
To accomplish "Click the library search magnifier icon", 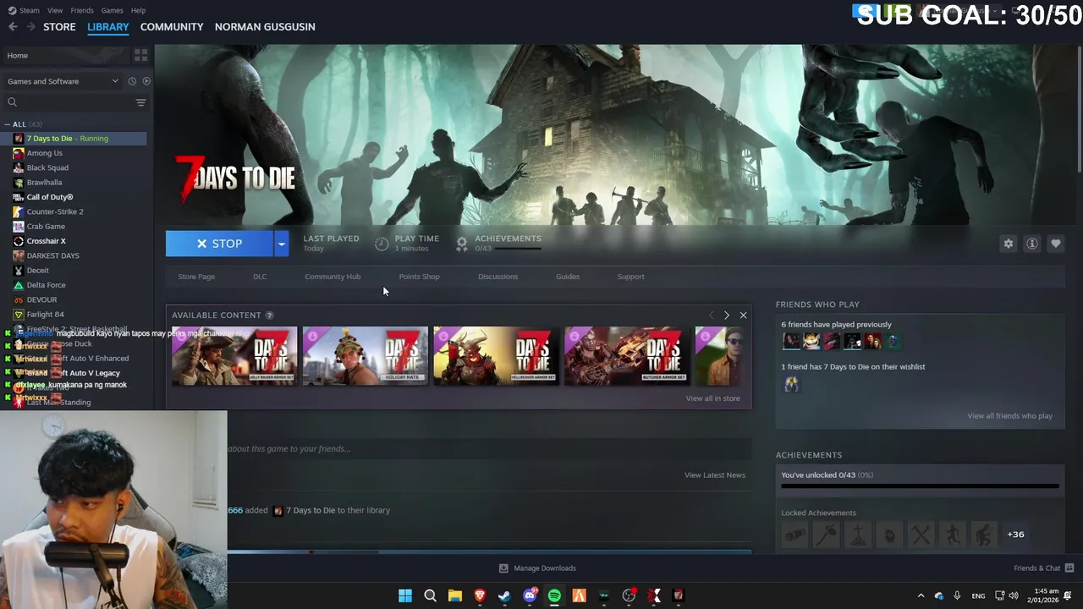I will tap(13, 102).
